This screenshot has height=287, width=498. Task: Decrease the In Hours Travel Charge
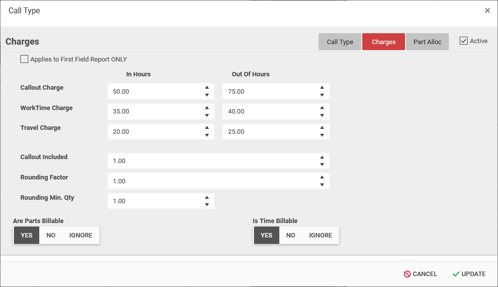[207, 135]
